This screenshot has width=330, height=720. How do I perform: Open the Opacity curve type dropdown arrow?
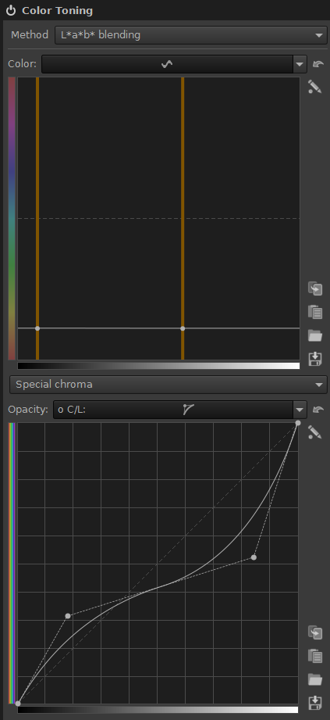point(300,410)
